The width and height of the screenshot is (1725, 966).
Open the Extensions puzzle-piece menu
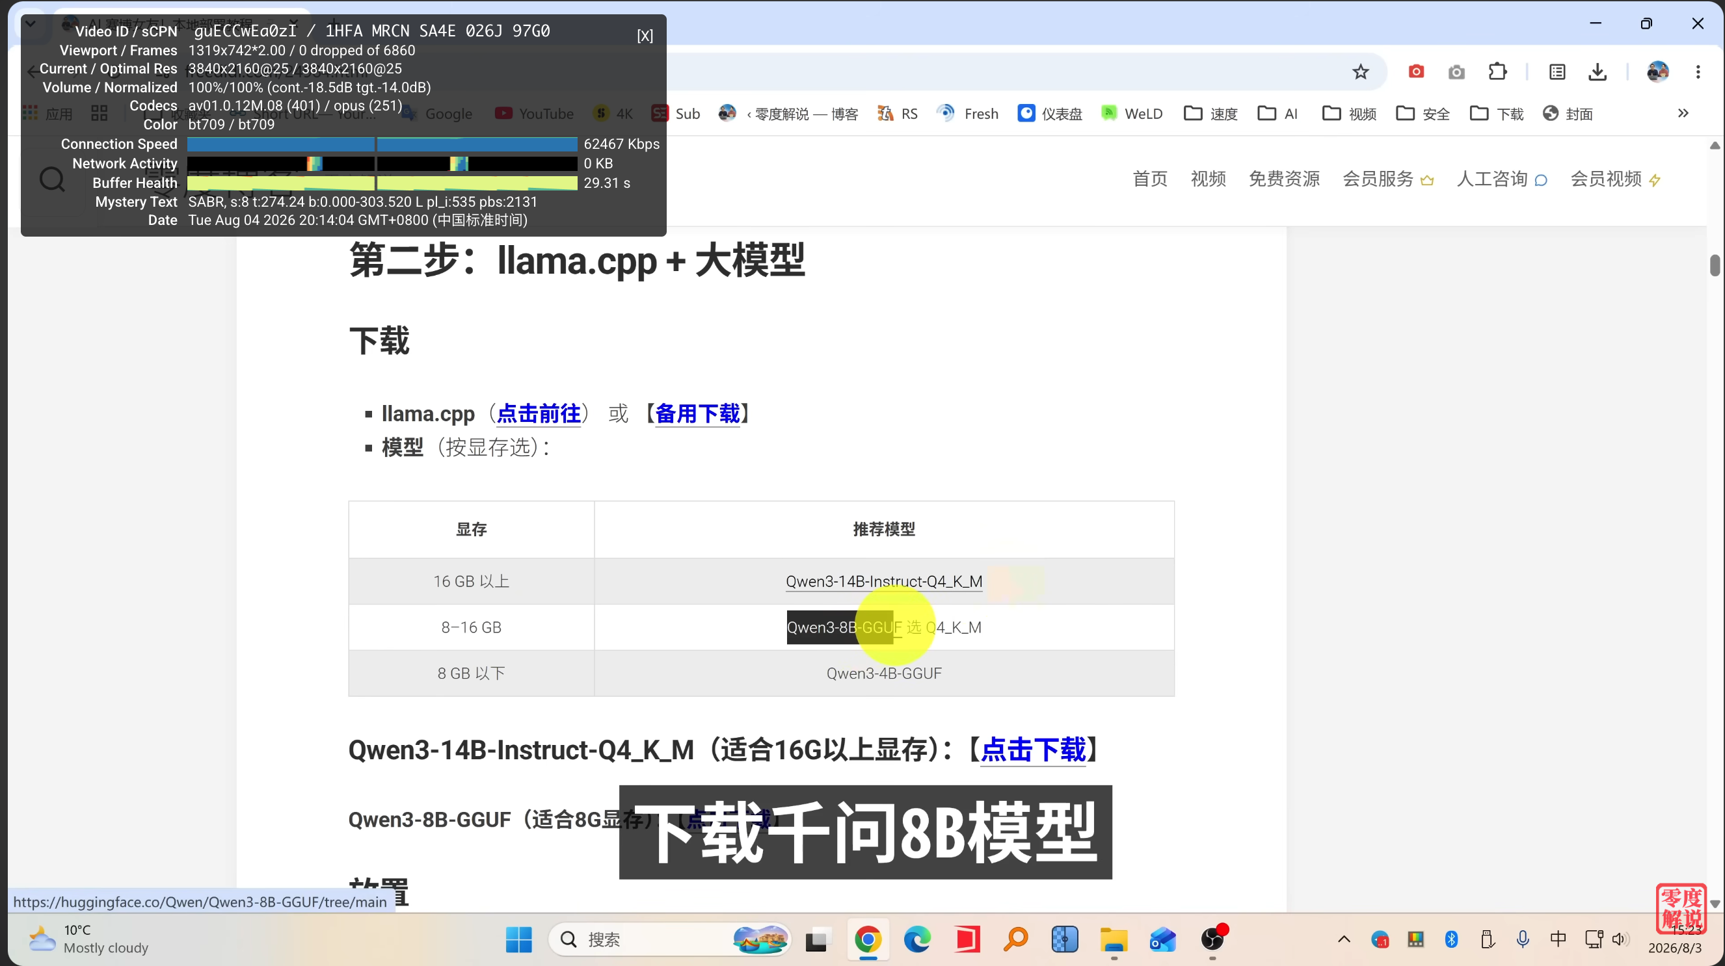pyautogui.click(x=1497, y=72)
